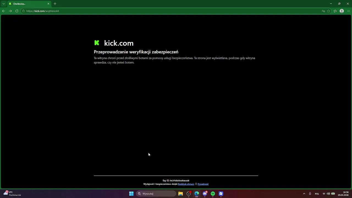Switch to Microsoft Edge in the taskbar

click(x=197, y=194)
